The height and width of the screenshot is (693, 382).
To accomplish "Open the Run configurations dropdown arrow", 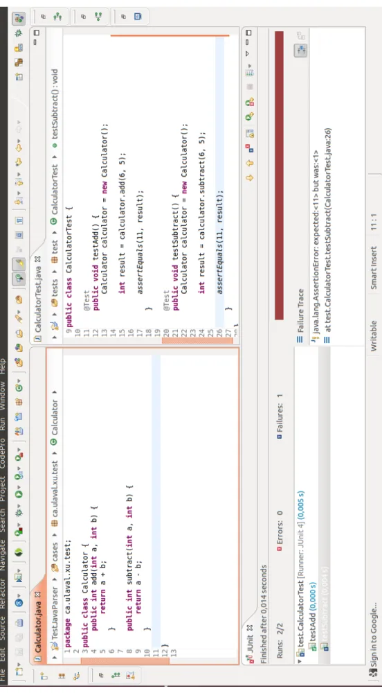I will (19, 486).
